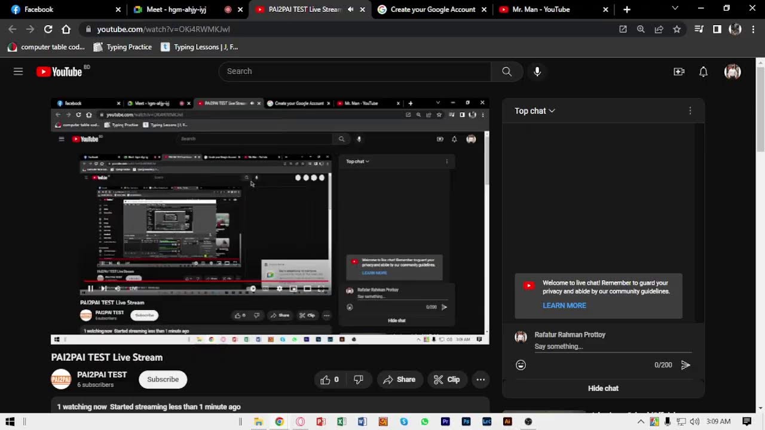Open page in app icon in address bar

[623, 29]
